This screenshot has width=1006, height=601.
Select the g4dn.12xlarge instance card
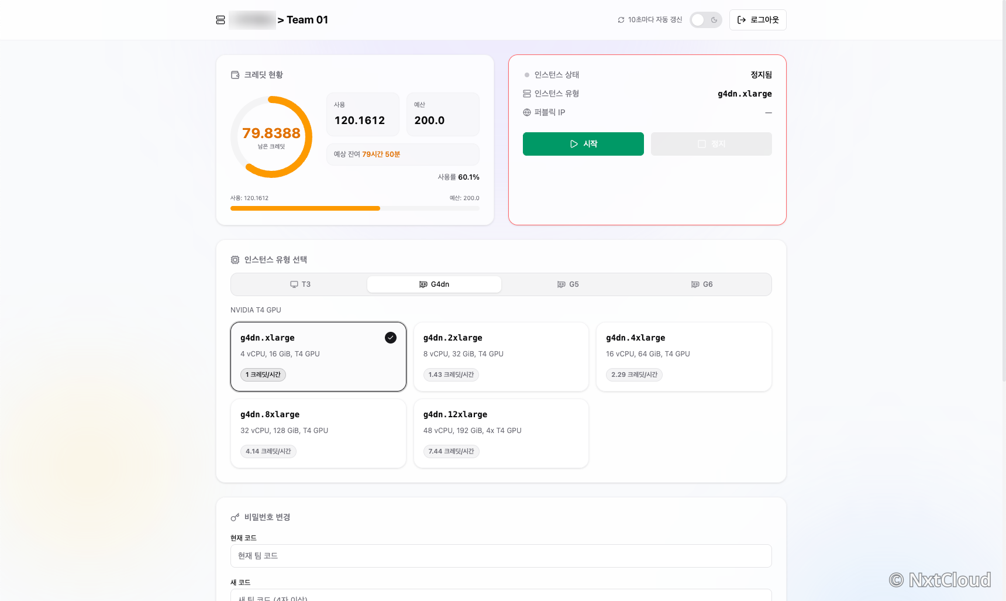[501, 433]
